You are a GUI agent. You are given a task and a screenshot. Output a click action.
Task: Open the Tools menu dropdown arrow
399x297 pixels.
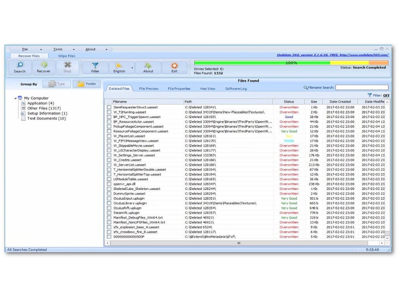pos(74,49)
